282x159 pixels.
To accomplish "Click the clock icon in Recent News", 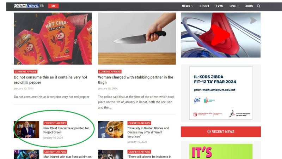I will coord(209,131).
